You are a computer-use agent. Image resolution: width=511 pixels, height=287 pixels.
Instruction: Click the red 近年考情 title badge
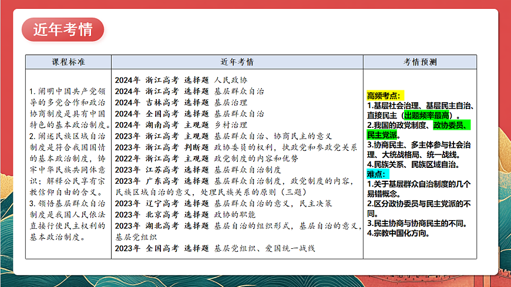point(63,30)
